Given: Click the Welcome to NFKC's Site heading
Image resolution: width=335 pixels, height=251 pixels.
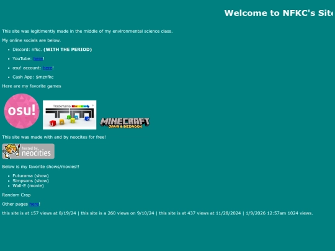Looking at the screenshot, I should 279,13.
